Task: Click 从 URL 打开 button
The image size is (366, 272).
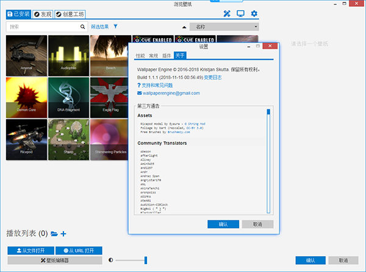Action: tap(79, 251)
